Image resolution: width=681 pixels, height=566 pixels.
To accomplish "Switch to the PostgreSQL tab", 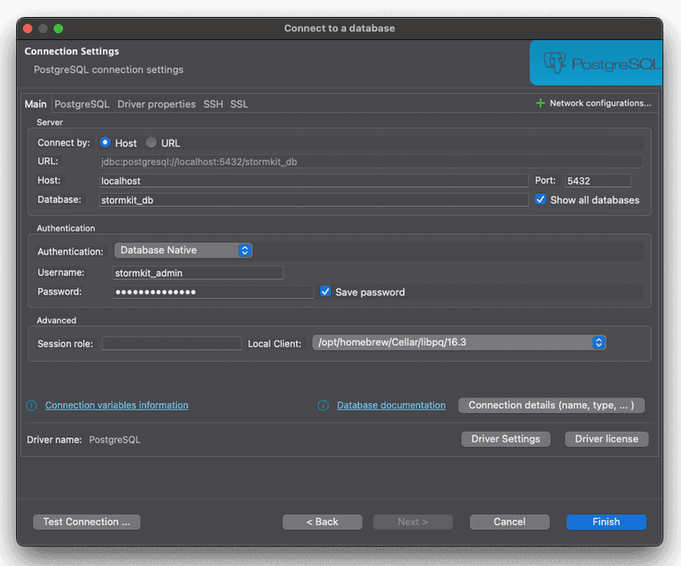I will pos(82,104).
